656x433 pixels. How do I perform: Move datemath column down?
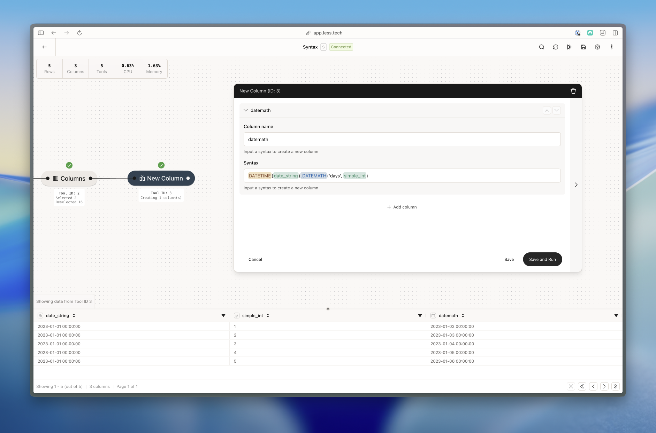click(x=557, y=110)
